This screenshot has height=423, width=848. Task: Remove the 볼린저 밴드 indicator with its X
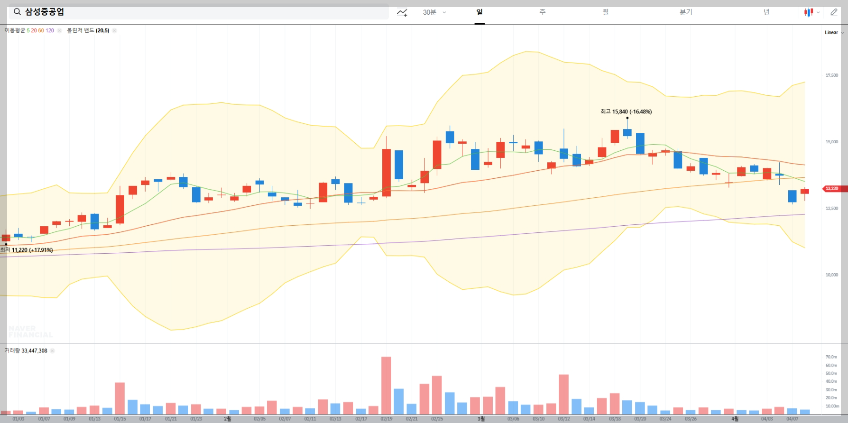(114, 31)
